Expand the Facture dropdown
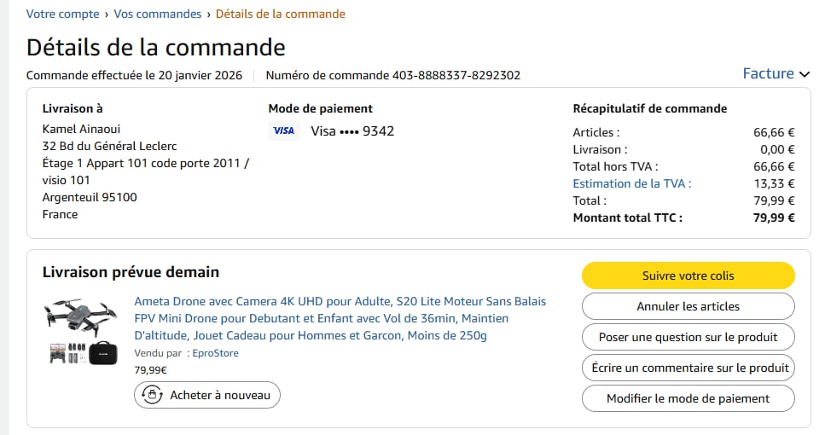 (x=776, y=74)
